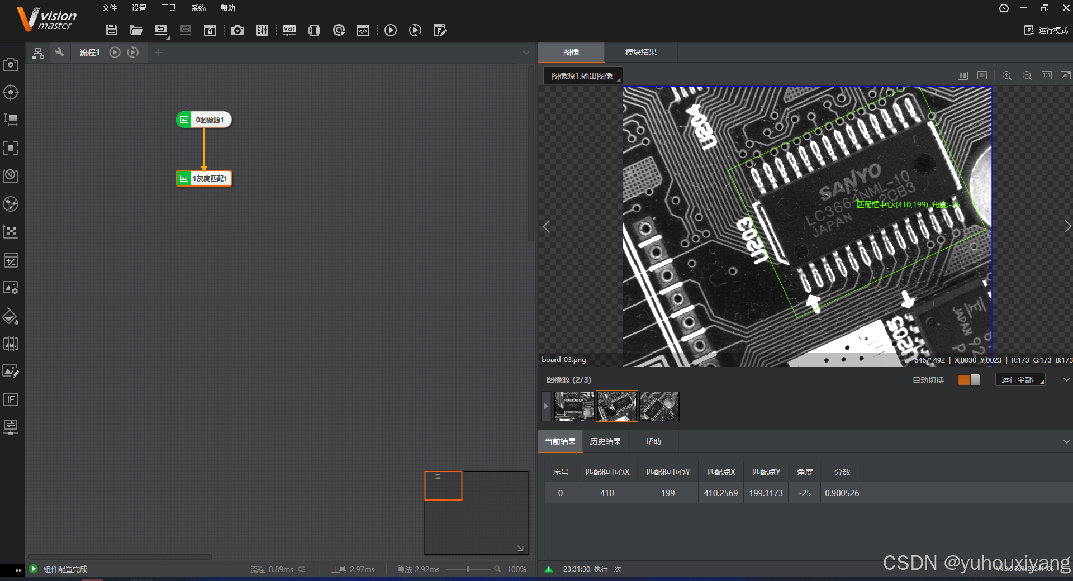This screenshot has width=1073, height=581.
Task: Open the 文件 menu
Action: [110, 8]
